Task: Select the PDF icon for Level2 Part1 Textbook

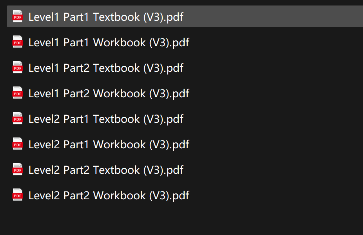Action: coord(17,118)
